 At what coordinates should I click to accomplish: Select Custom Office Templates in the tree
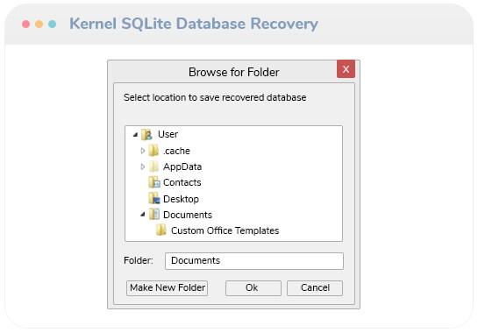coord(225,230)
